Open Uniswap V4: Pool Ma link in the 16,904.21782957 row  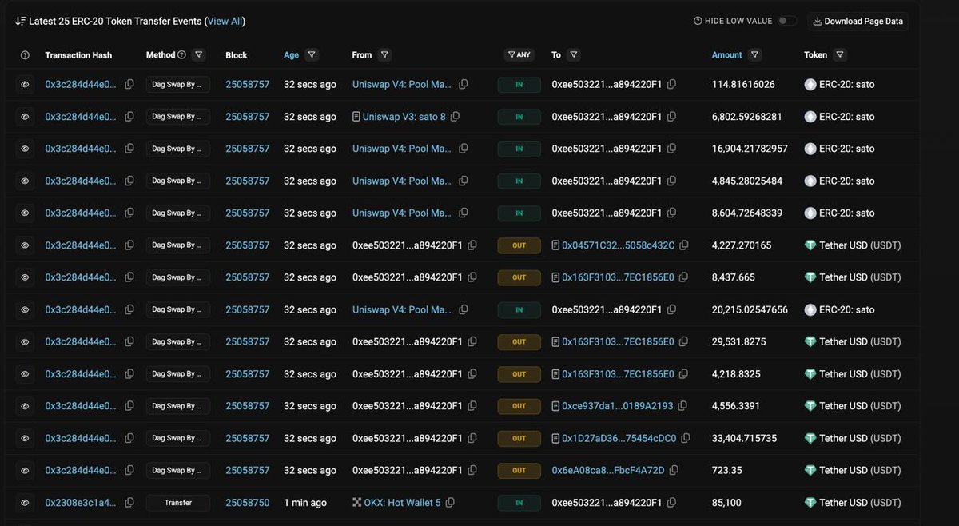click(x=402, y=149)
